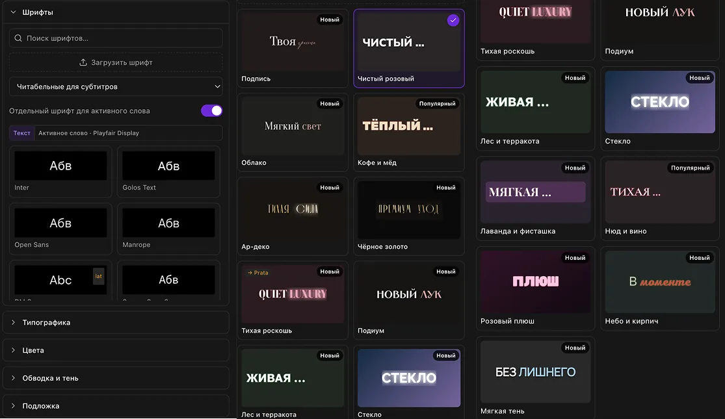This screenshot has height=419, width=725.
Task: Choose the Мягкая тень preset
Action: point(535,378)
